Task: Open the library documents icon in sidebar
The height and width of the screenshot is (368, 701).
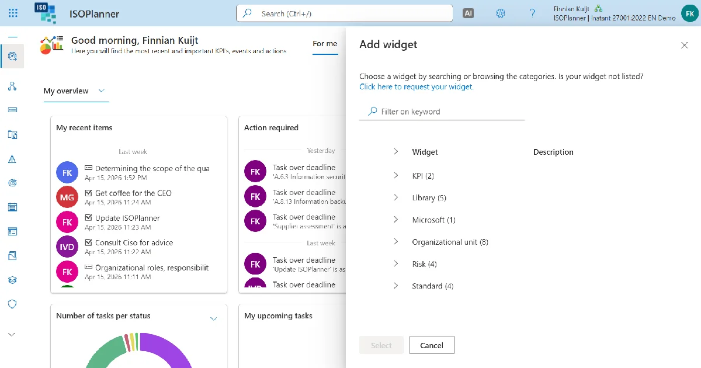Action: 12,134
